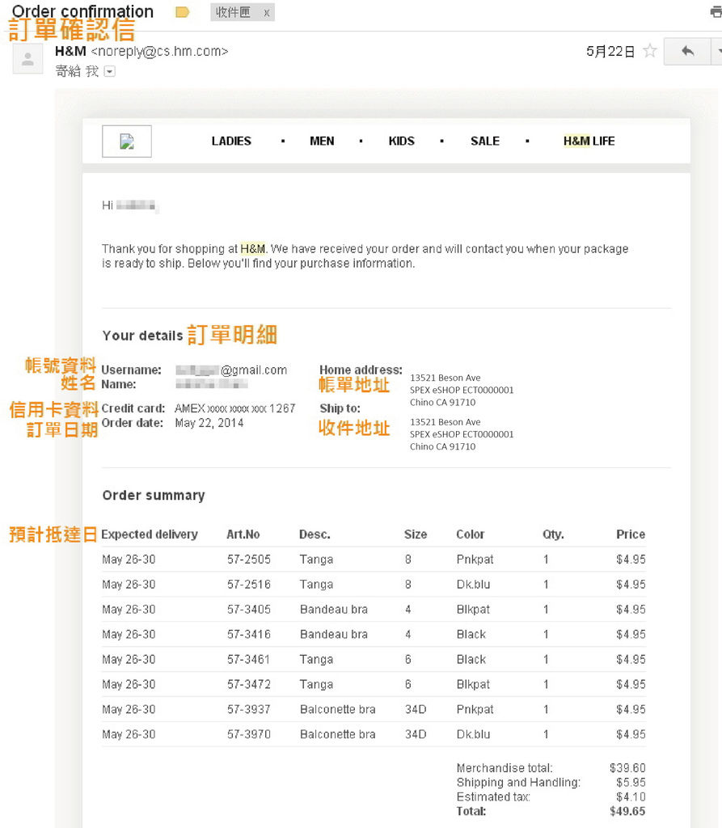The height and width of the screenshot is (828, 722).
Task: Open the H&M LIFE menu link
Action: click(589, 141)
